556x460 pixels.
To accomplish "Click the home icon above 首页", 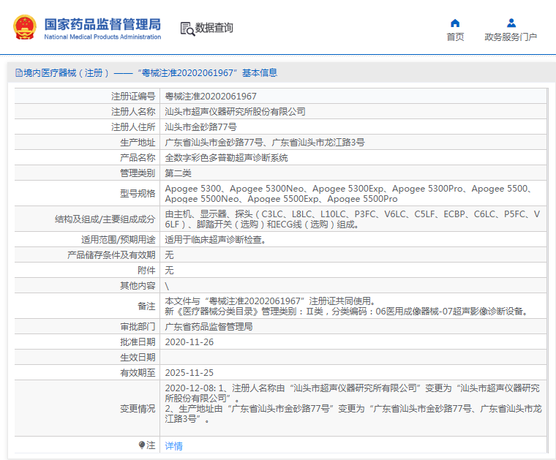I will (x=455, y=23).
